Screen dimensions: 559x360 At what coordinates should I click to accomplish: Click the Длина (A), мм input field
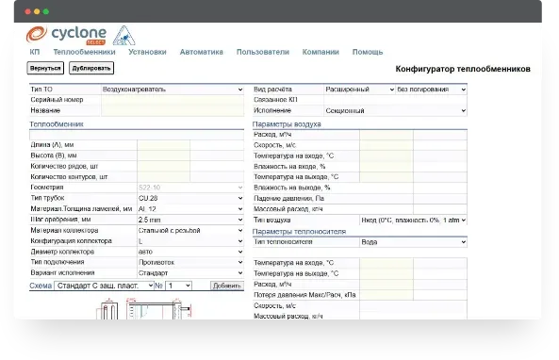click(164, 145)
